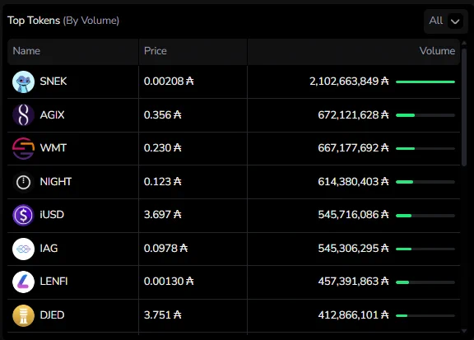Click the IAG volume bar
474x340 pixels.
point(425,249)
